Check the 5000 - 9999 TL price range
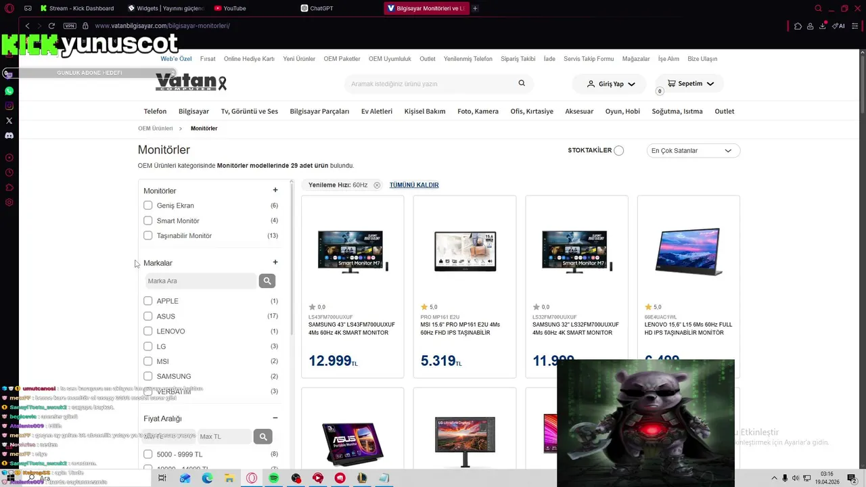This screenshot has width=866, height=487. (147, 454)
